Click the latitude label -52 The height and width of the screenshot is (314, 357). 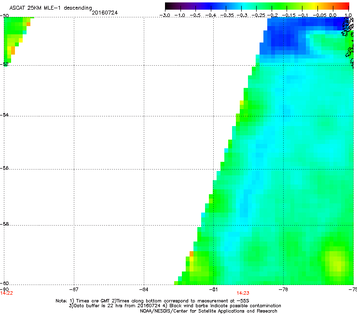pyautogui.click(x=4, y=64)
